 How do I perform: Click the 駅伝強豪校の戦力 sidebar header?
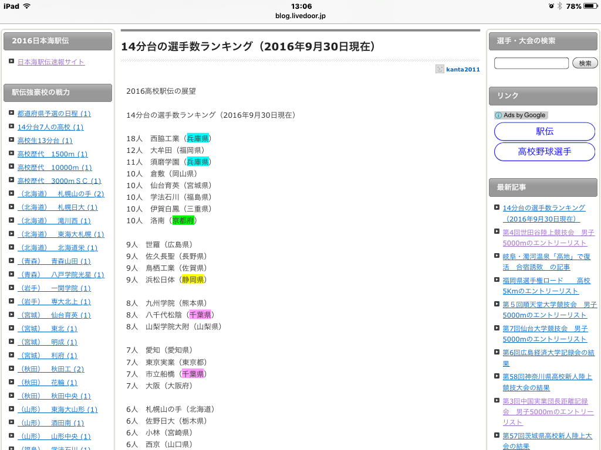[58, 93]
